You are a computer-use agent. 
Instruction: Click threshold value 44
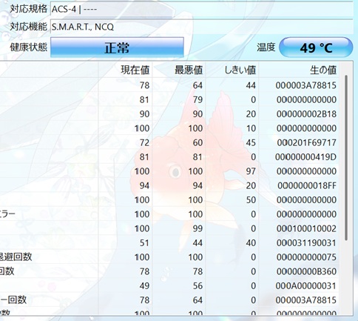click(251, 85)
